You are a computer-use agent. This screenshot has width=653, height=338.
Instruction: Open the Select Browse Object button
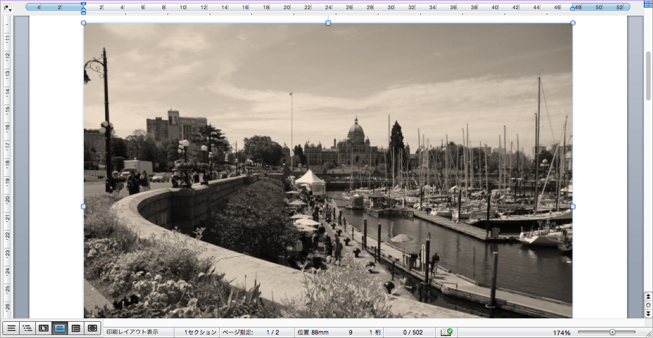(x=648, y=304)
